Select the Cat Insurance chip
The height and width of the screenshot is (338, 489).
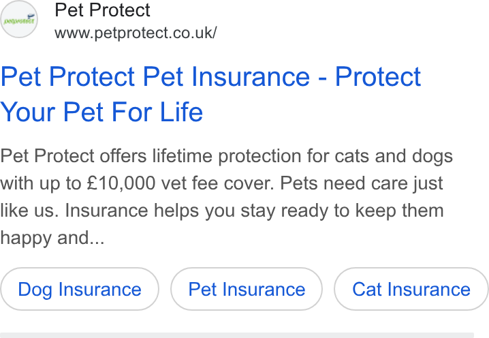[x=411, y=289]
